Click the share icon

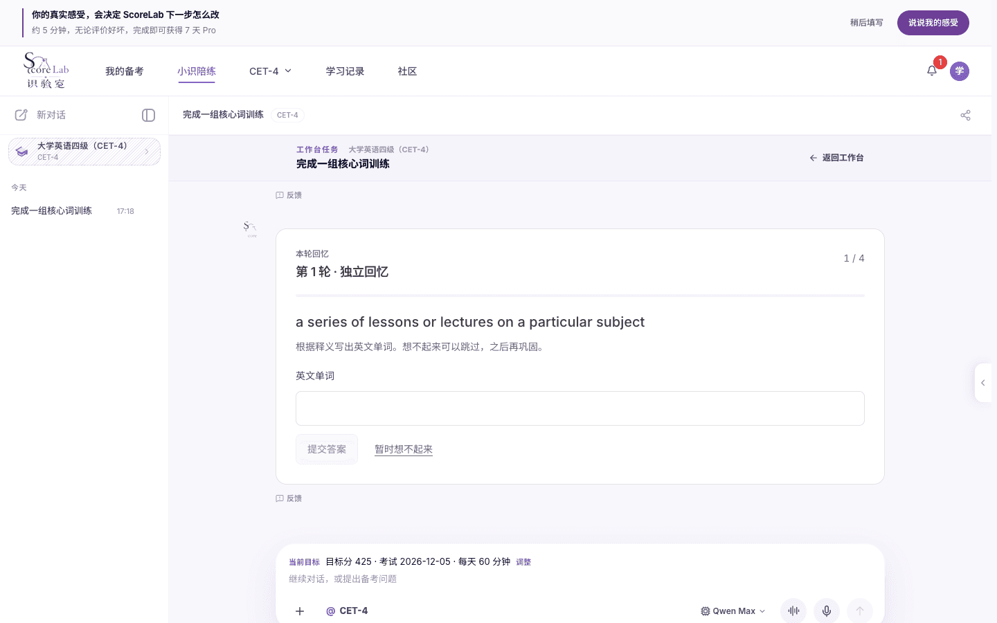point(966,115)
